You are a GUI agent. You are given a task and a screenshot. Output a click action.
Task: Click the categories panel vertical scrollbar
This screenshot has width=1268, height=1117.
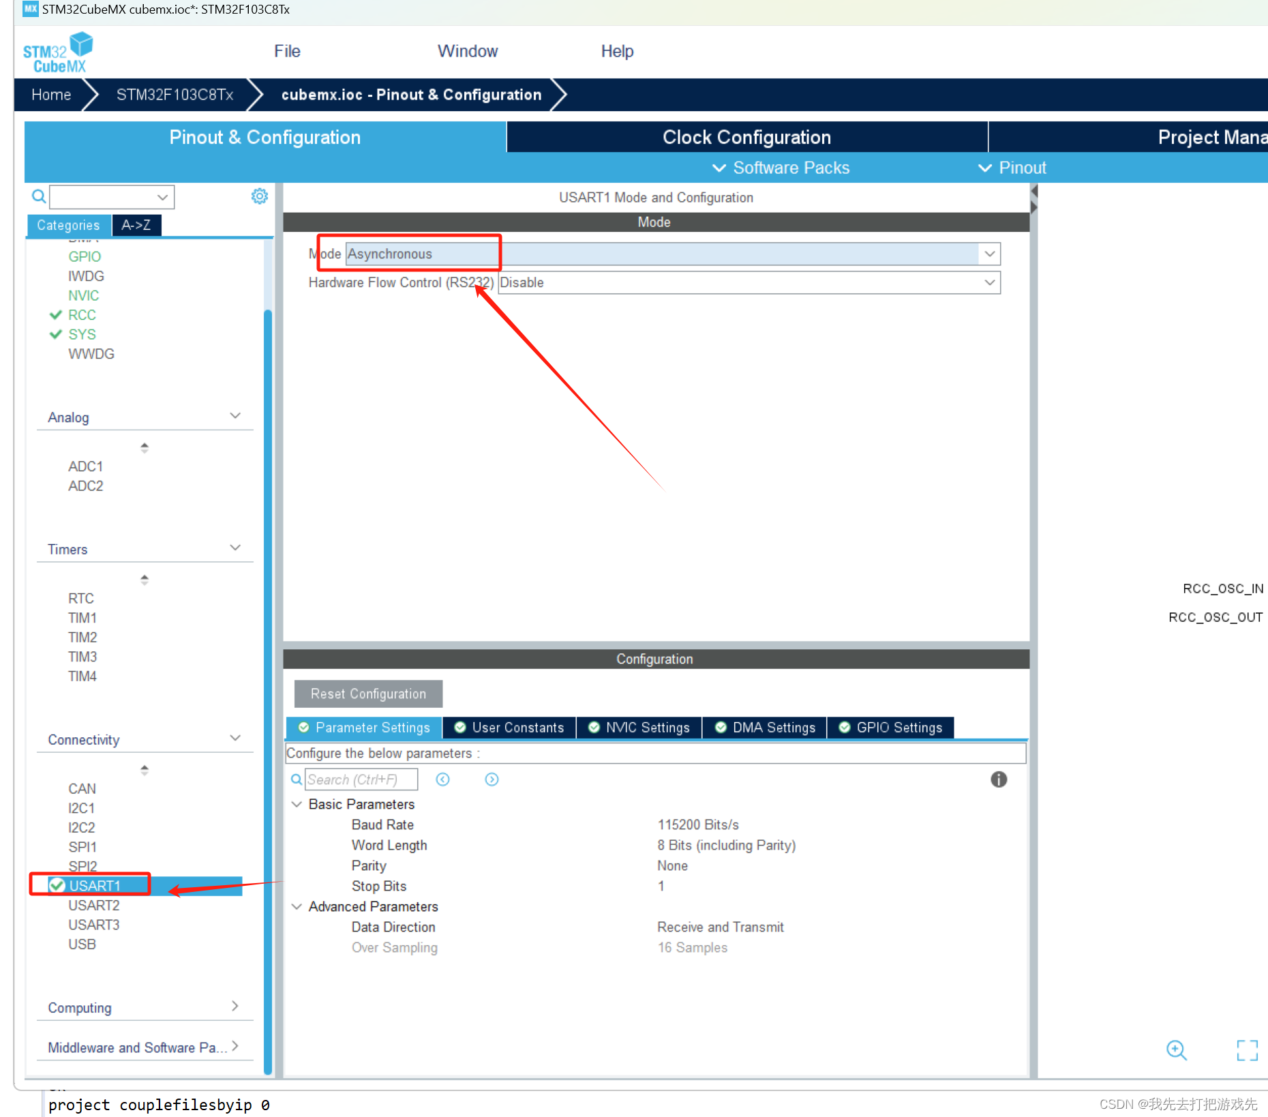click(x=268, y=691)
